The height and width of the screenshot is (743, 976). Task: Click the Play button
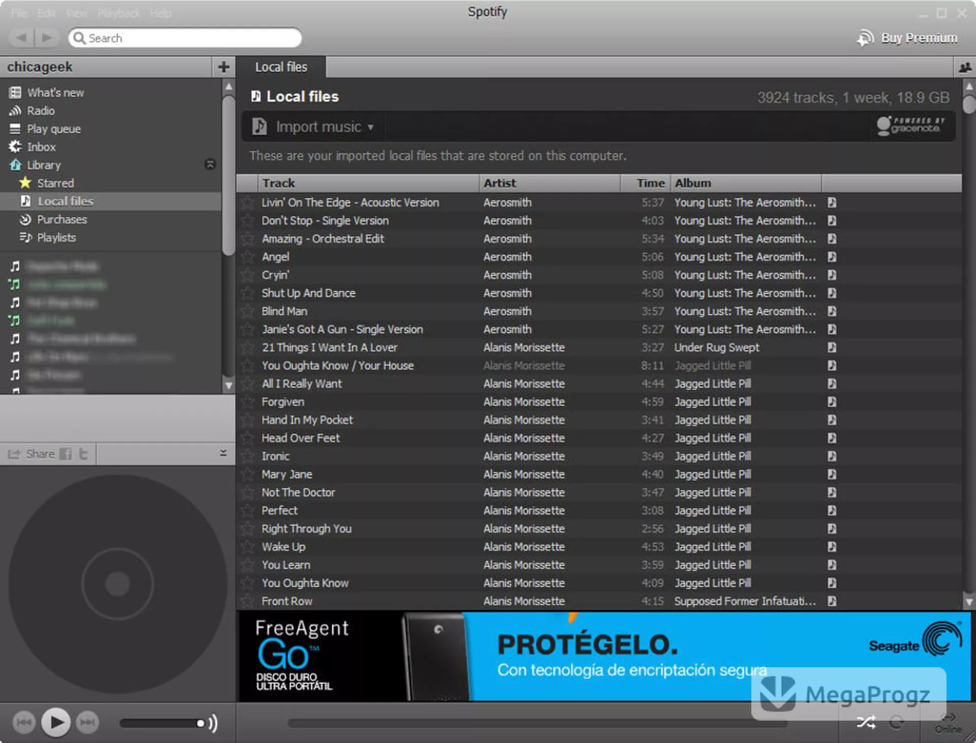click(55, 722)
